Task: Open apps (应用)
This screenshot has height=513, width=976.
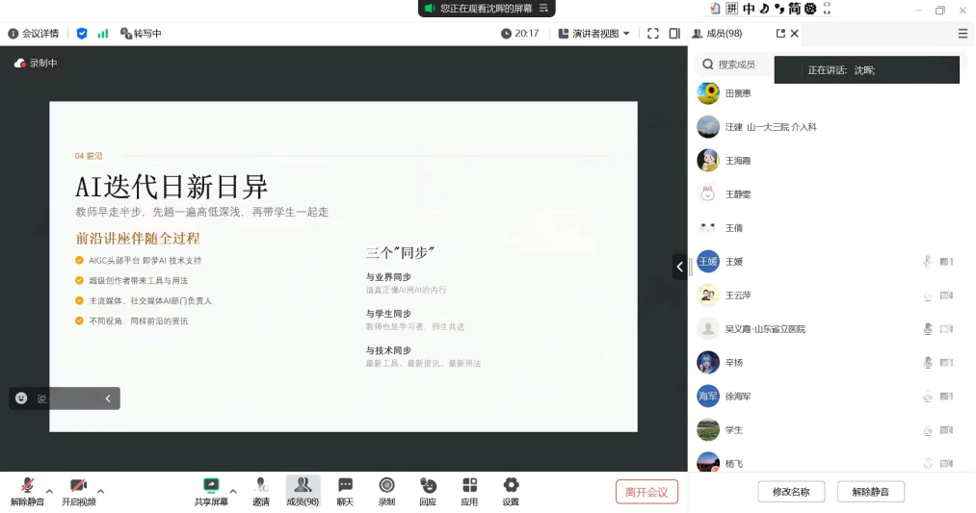Action: (x=469, y=492)
